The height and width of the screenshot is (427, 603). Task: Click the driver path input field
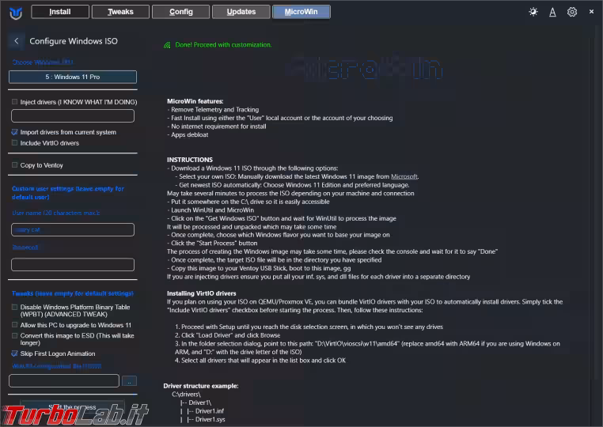pyautogui.click(x=73, y=115)
